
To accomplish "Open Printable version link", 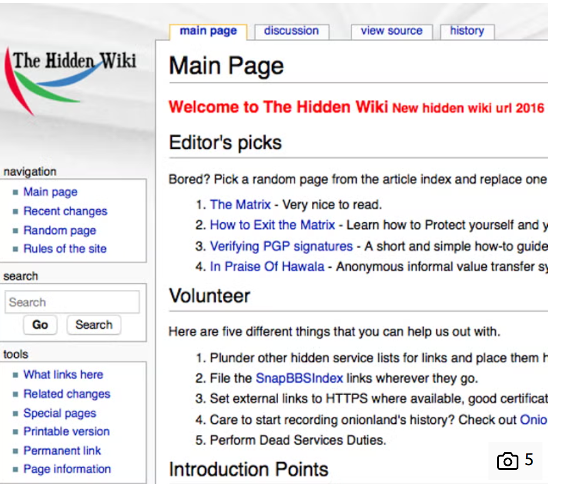I will coord(66,431).
